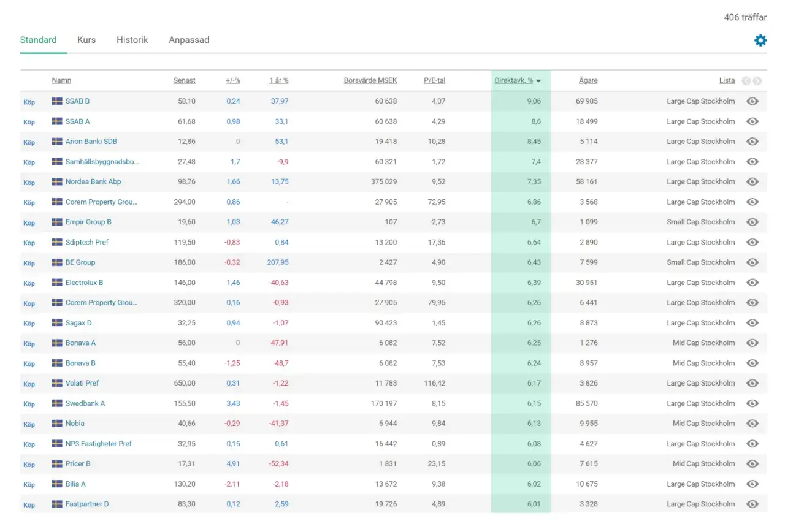Toggle the watch eye for Bonava B
785x521 pixels.
[x=752, y=363]
